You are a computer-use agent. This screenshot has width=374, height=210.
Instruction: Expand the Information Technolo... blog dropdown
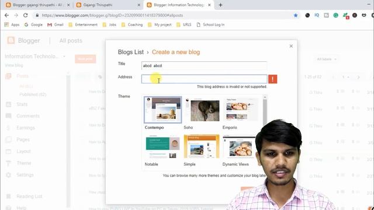click(64, 57)
